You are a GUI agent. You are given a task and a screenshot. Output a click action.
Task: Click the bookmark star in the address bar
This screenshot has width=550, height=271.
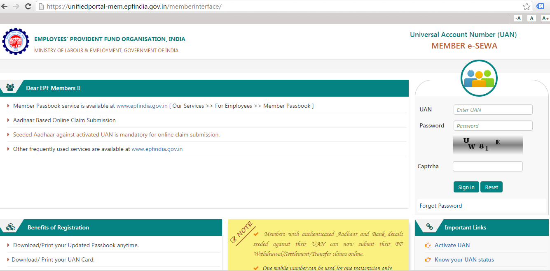point(527,6)
